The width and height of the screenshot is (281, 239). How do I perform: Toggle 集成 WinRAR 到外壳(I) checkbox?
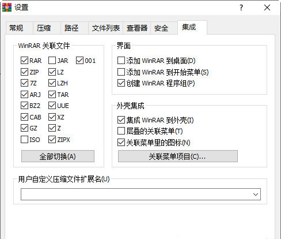(x=121, y=120)
